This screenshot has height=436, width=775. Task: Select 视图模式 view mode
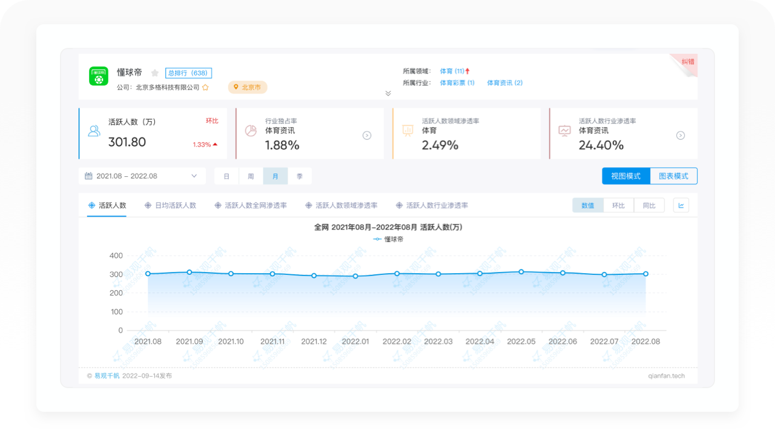[626, 176]
